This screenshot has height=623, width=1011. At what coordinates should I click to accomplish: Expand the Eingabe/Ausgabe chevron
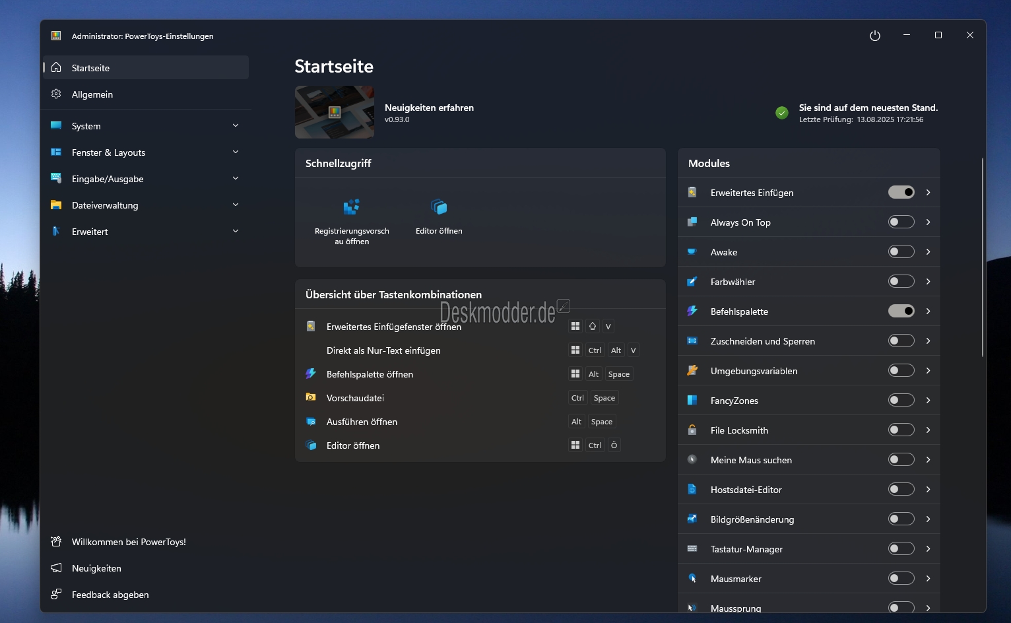click(236, 178)
